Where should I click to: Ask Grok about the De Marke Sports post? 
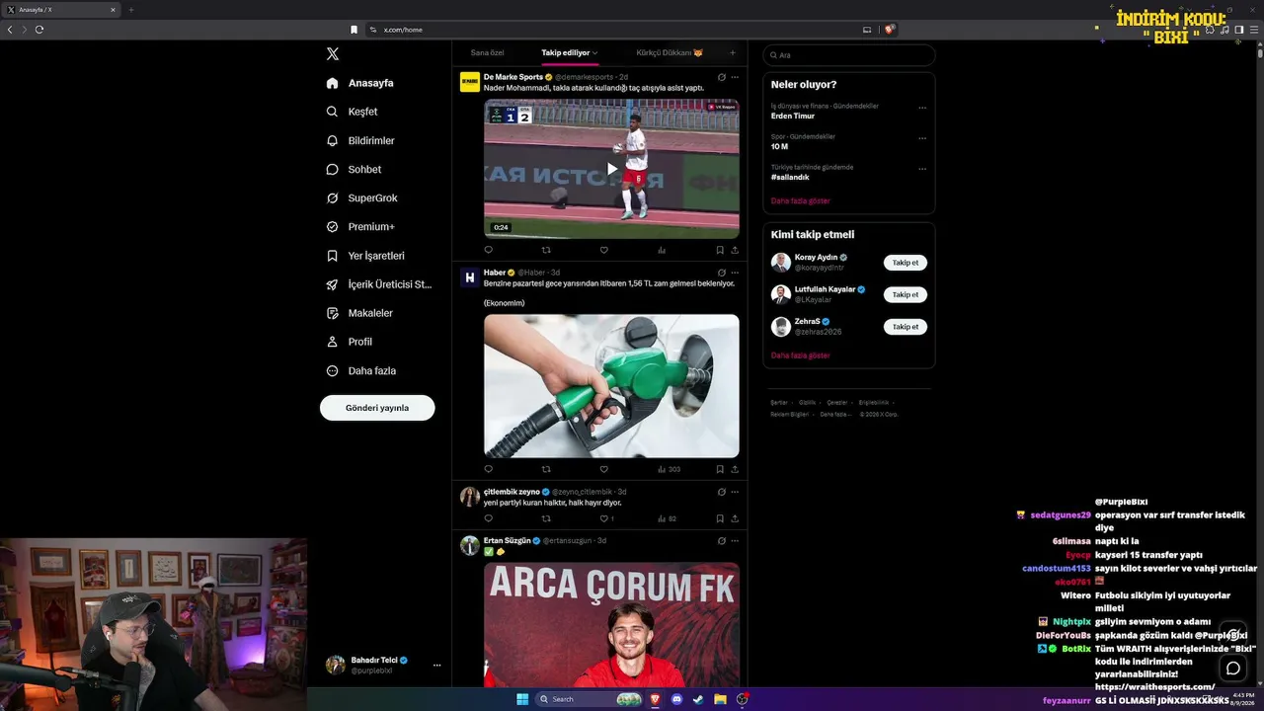click(722, 77)
